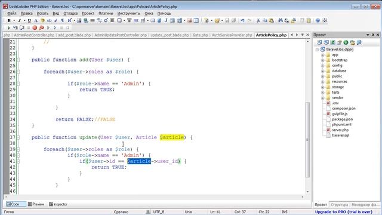The width and height of the screenshot is (382, 215).
Task: Copy the selection using the toolbar Copy icon
Action: pos(264,21)
